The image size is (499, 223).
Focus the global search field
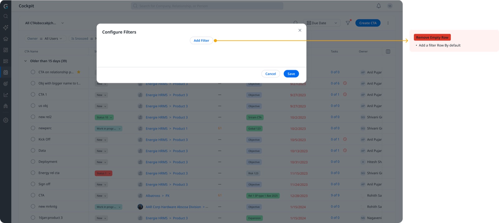207,6
